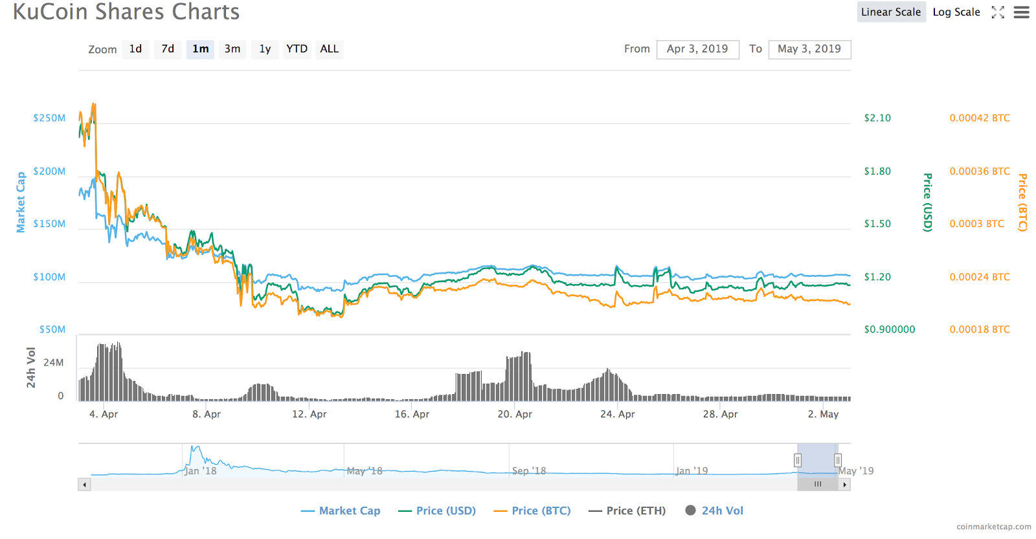
Task: Select the 1m zoom range
Action: tap(200, 49)
